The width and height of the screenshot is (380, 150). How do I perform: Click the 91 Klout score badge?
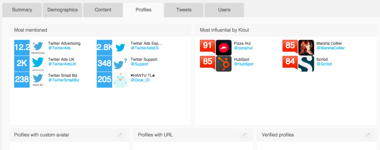207,46
